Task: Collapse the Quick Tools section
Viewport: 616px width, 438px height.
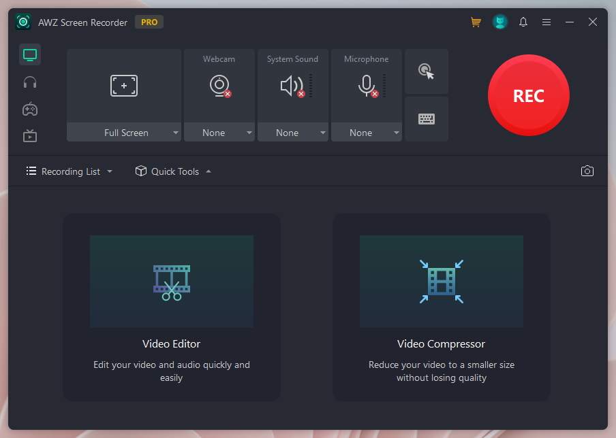Action: (209, 171)
